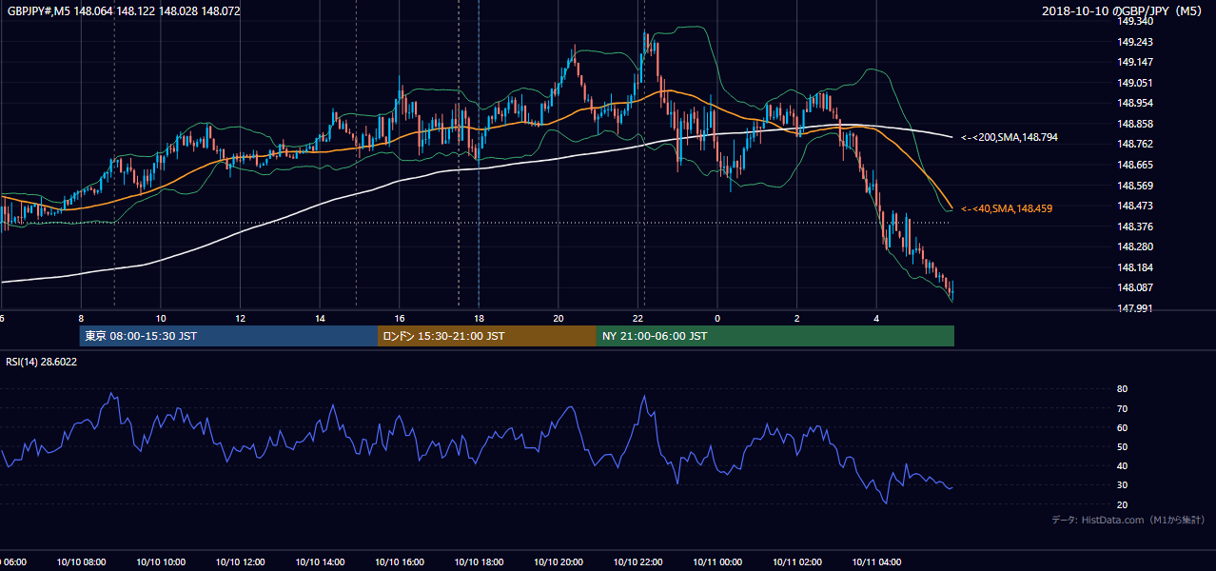Click price axis value 148.087

[x=1135, y=287]
